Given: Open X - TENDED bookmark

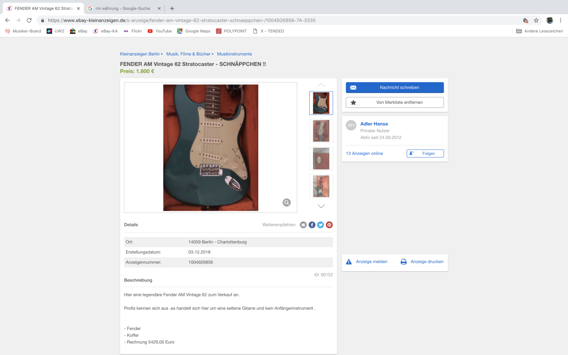Looking at the screenshot, I should 268,31.
